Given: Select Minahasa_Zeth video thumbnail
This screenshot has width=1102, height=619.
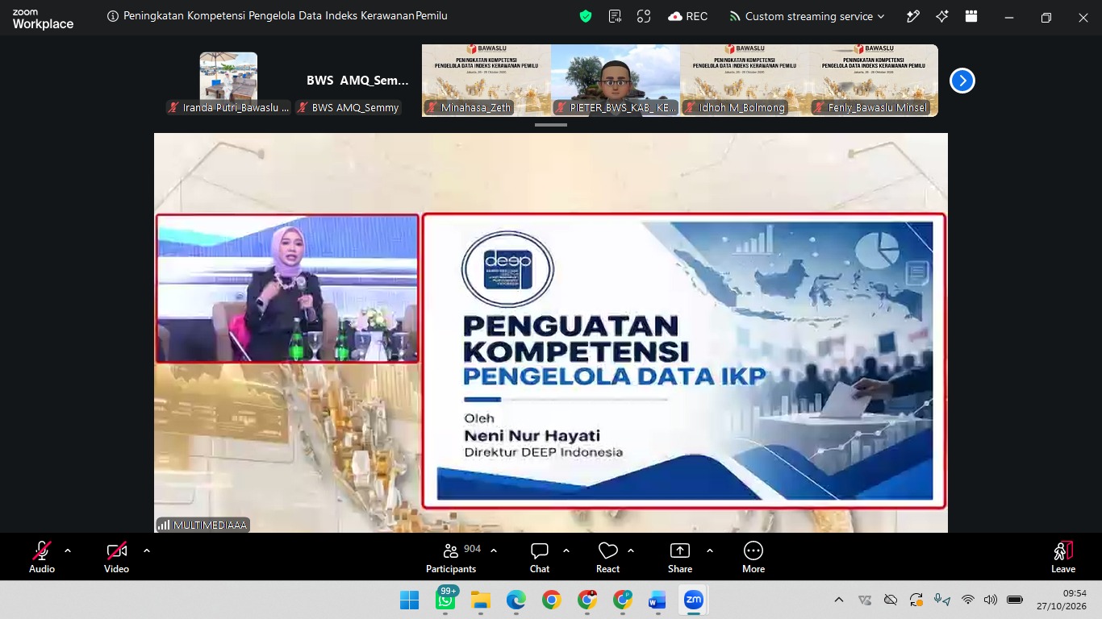Looking at the screenshot, I should coord(486,81).
